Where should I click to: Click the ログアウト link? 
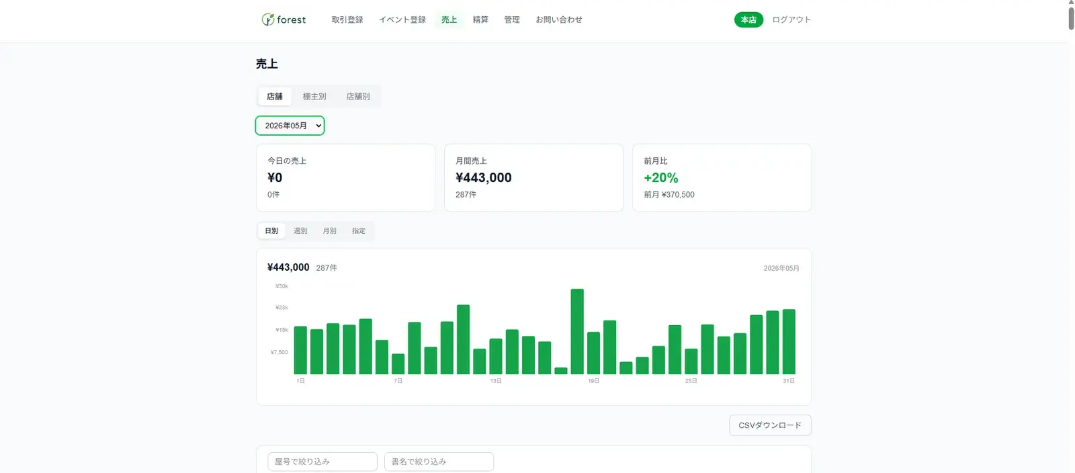[x=791, y=19]
